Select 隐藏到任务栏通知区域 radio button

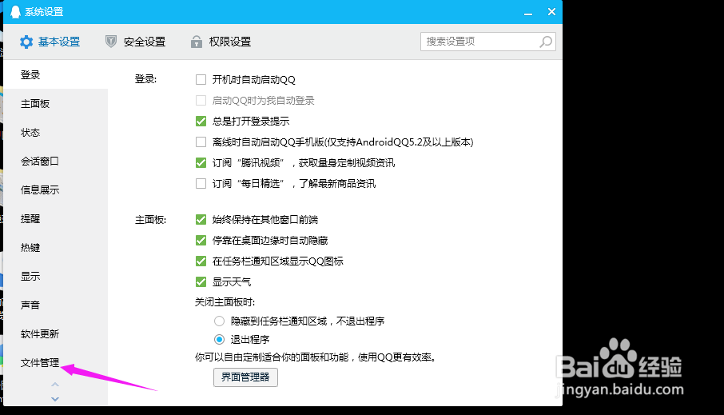point(219,321)
